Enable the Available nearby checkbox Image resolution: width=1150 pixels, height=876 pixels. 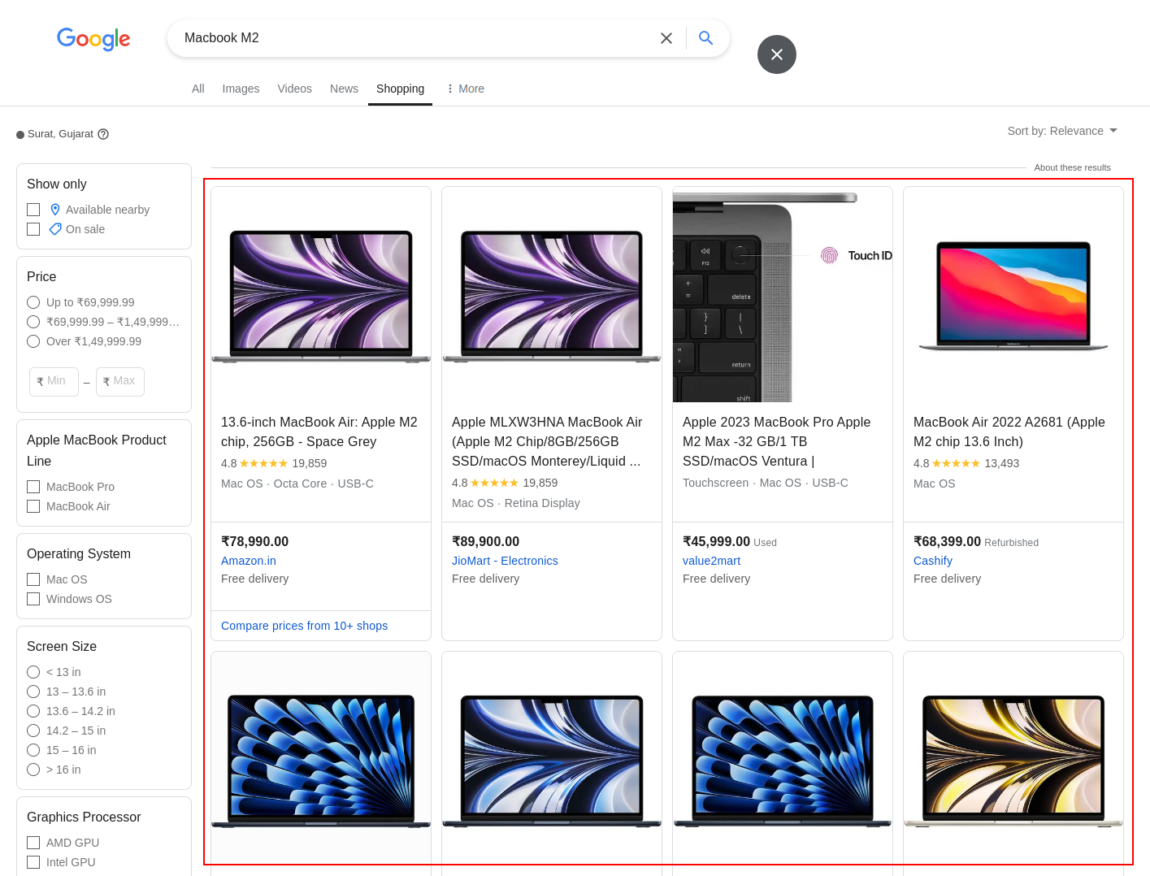33,210
